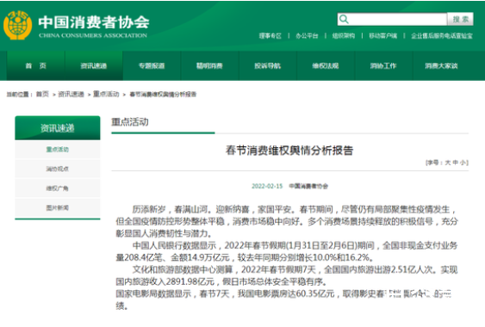485x327 pixels.
Task: Select 专题报道 in the main navigation bar
Action: pyautogui.click(x=152, y=65)
